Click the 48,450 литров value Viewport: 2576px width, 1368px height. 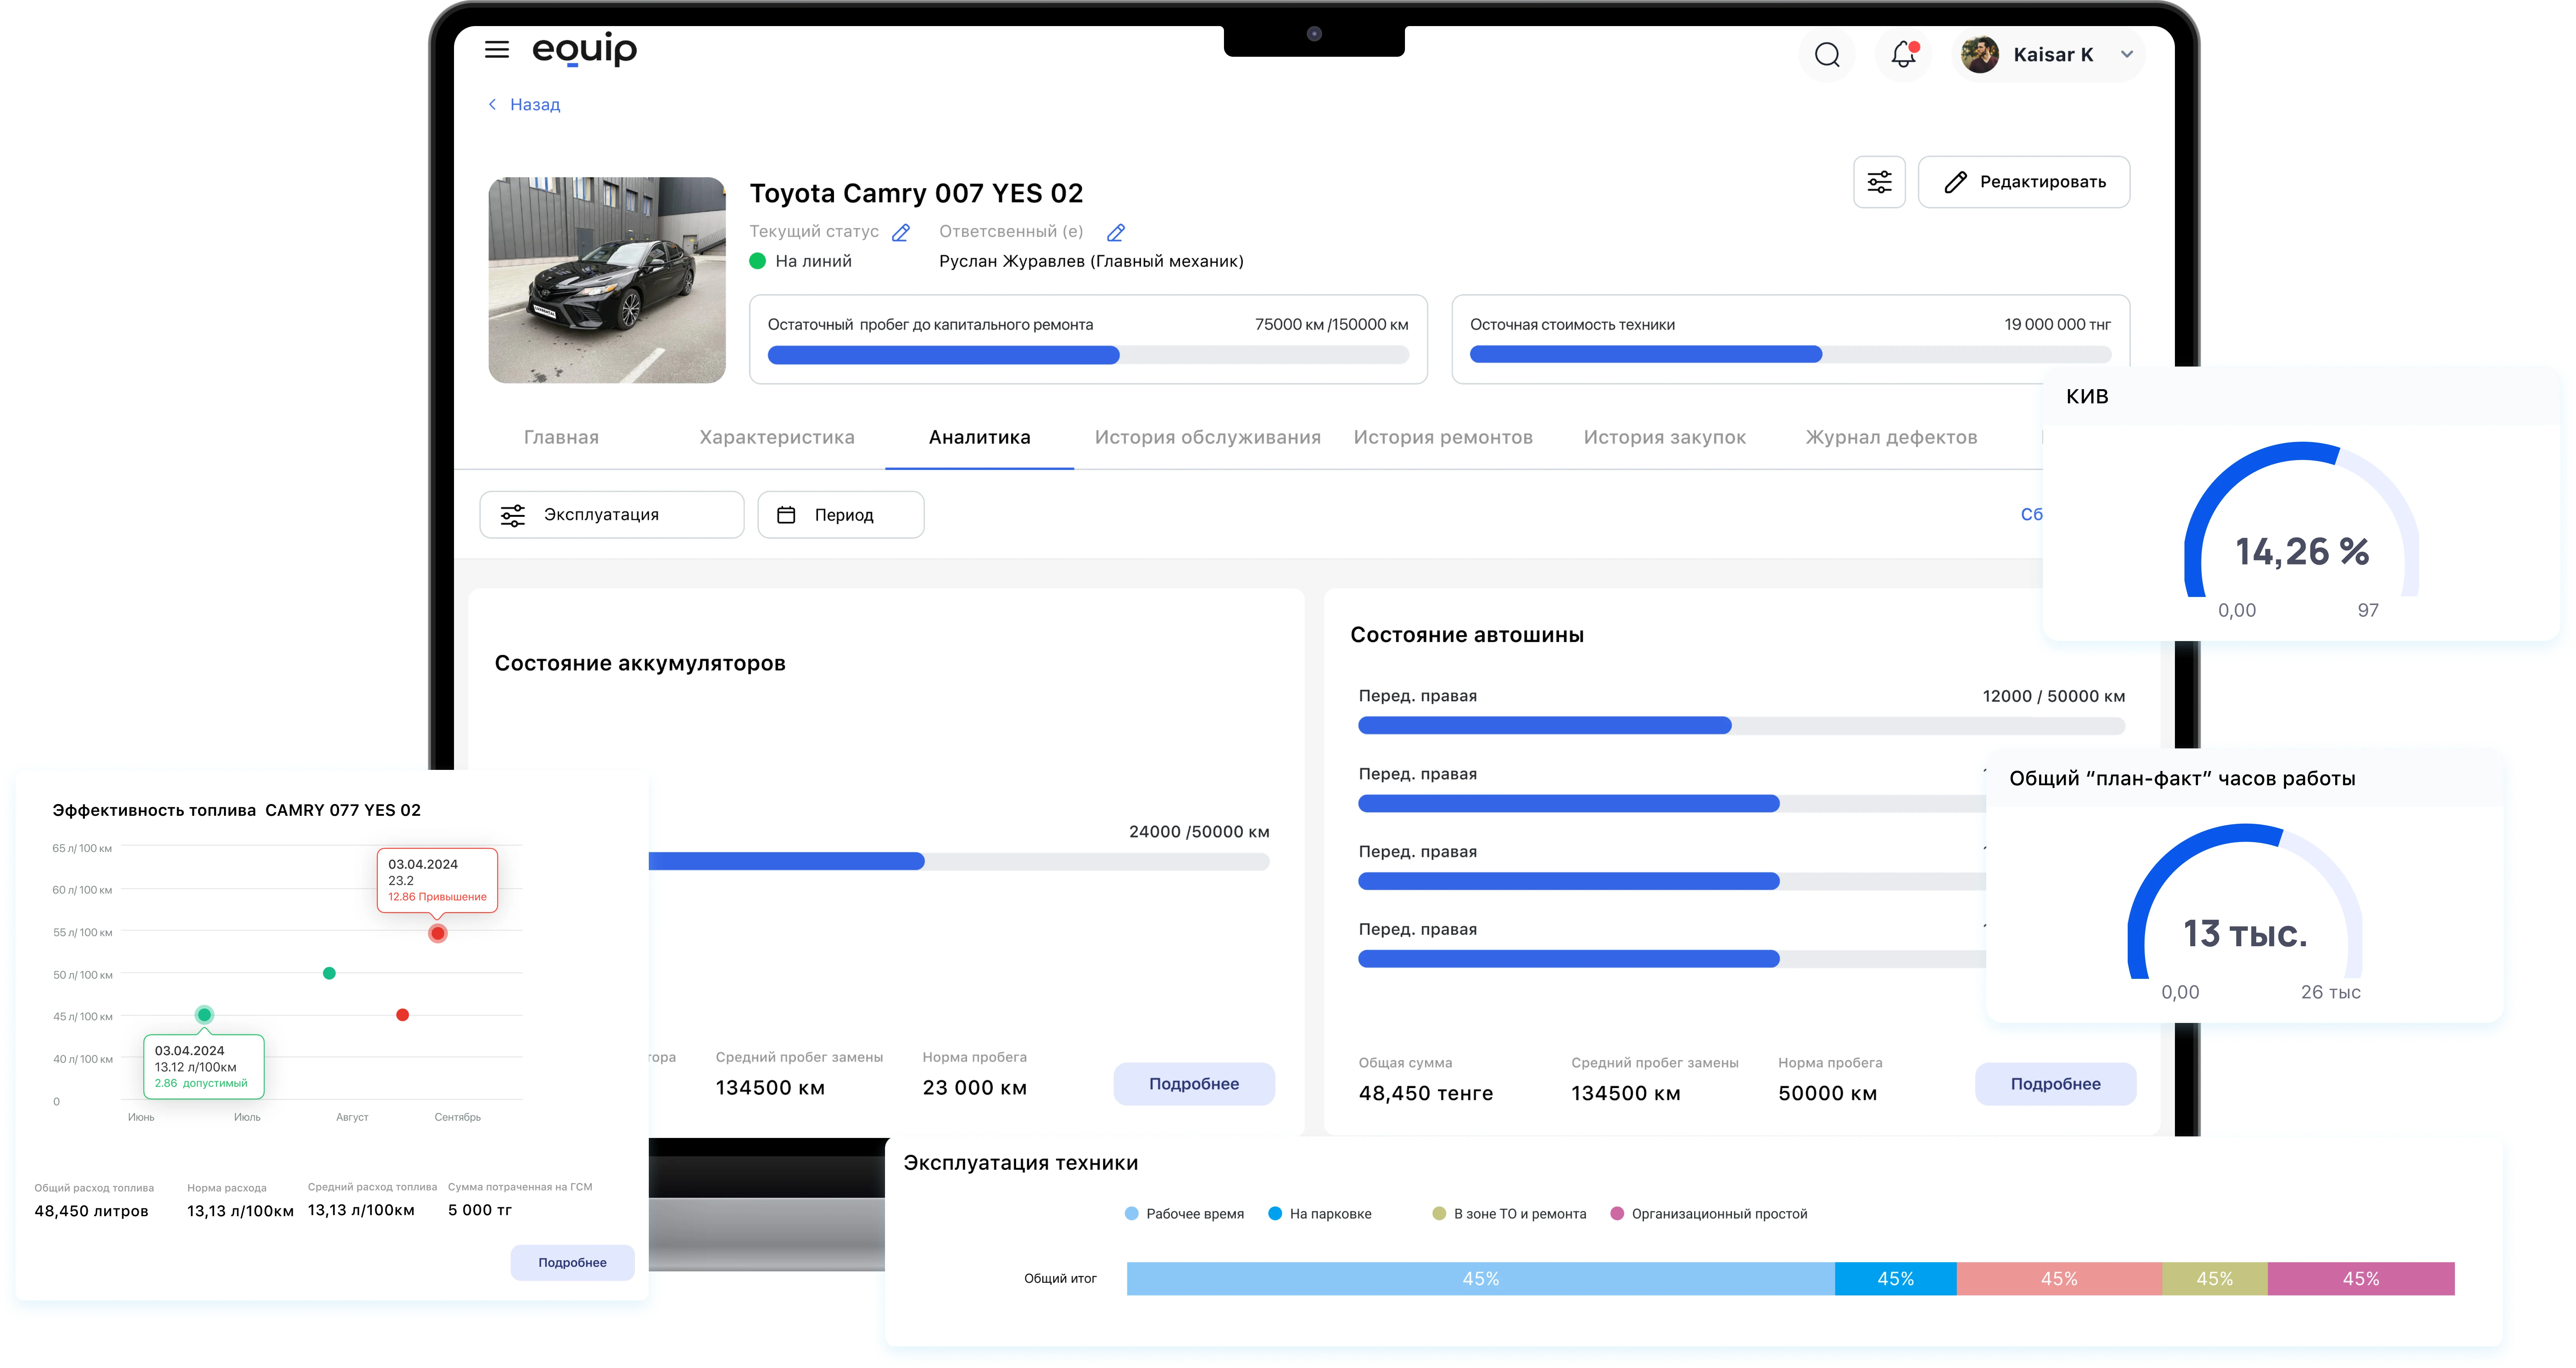tap(91, 1211)
